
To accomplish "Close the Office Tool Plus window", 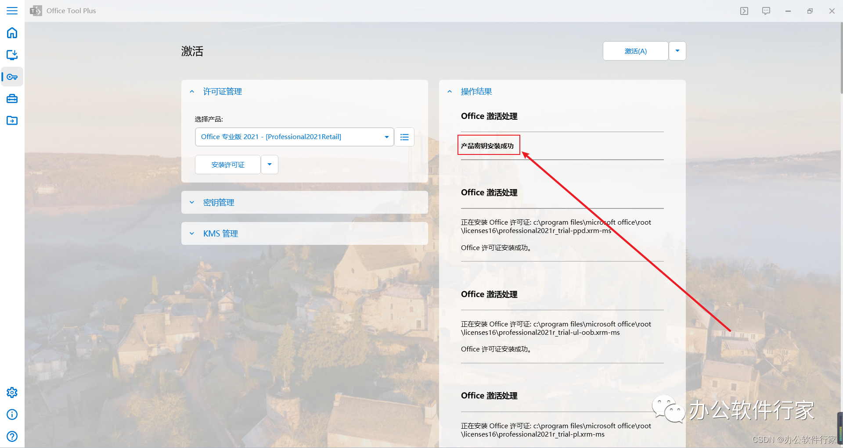I will pyautogui.click(x=832, y=11).
